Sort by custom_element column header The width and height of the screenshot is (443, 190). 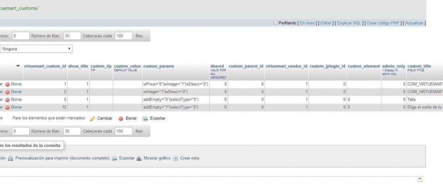[x=364, y=66]
